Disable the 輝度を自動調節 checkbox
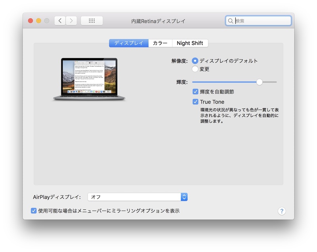 pyautogui.click(x=195, y=91)
